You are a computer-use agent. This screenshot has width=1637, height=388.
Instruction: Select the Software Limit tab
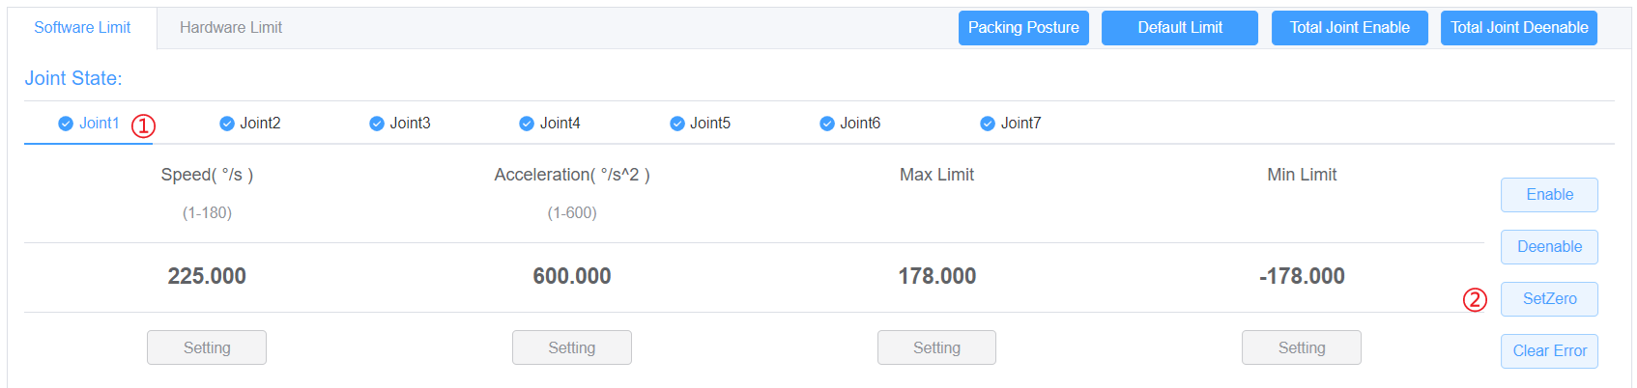point(82,28)
